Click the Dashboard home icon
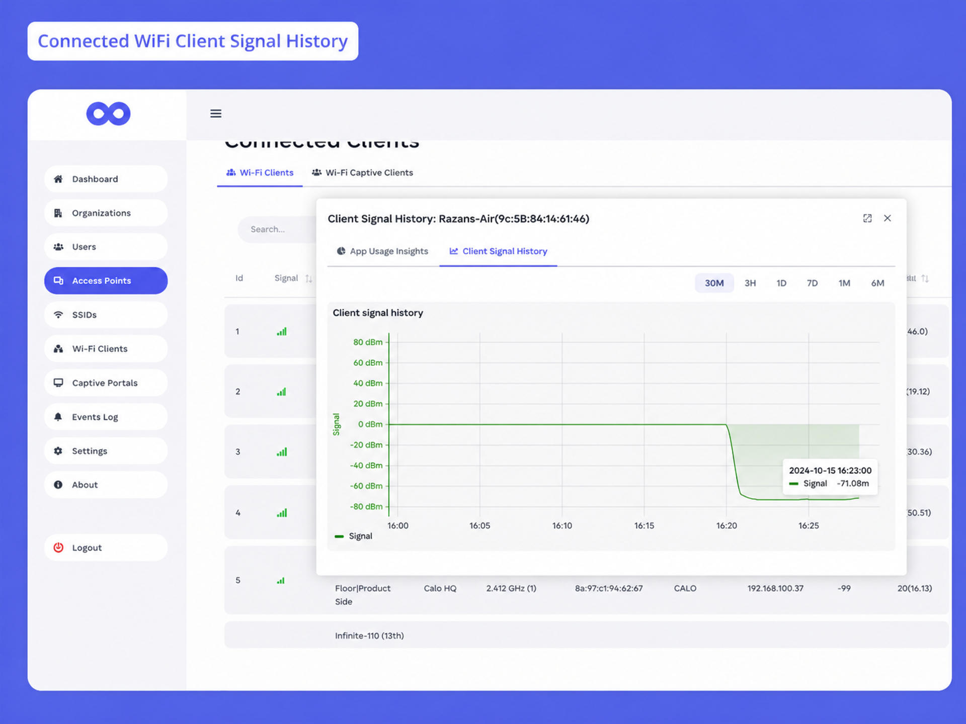966x724 pixels. click(x=58, y=179)
